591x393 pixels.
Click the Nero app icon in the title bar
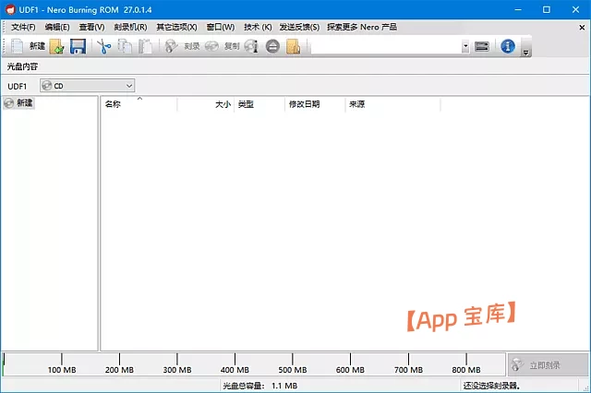tap(10, 10)
